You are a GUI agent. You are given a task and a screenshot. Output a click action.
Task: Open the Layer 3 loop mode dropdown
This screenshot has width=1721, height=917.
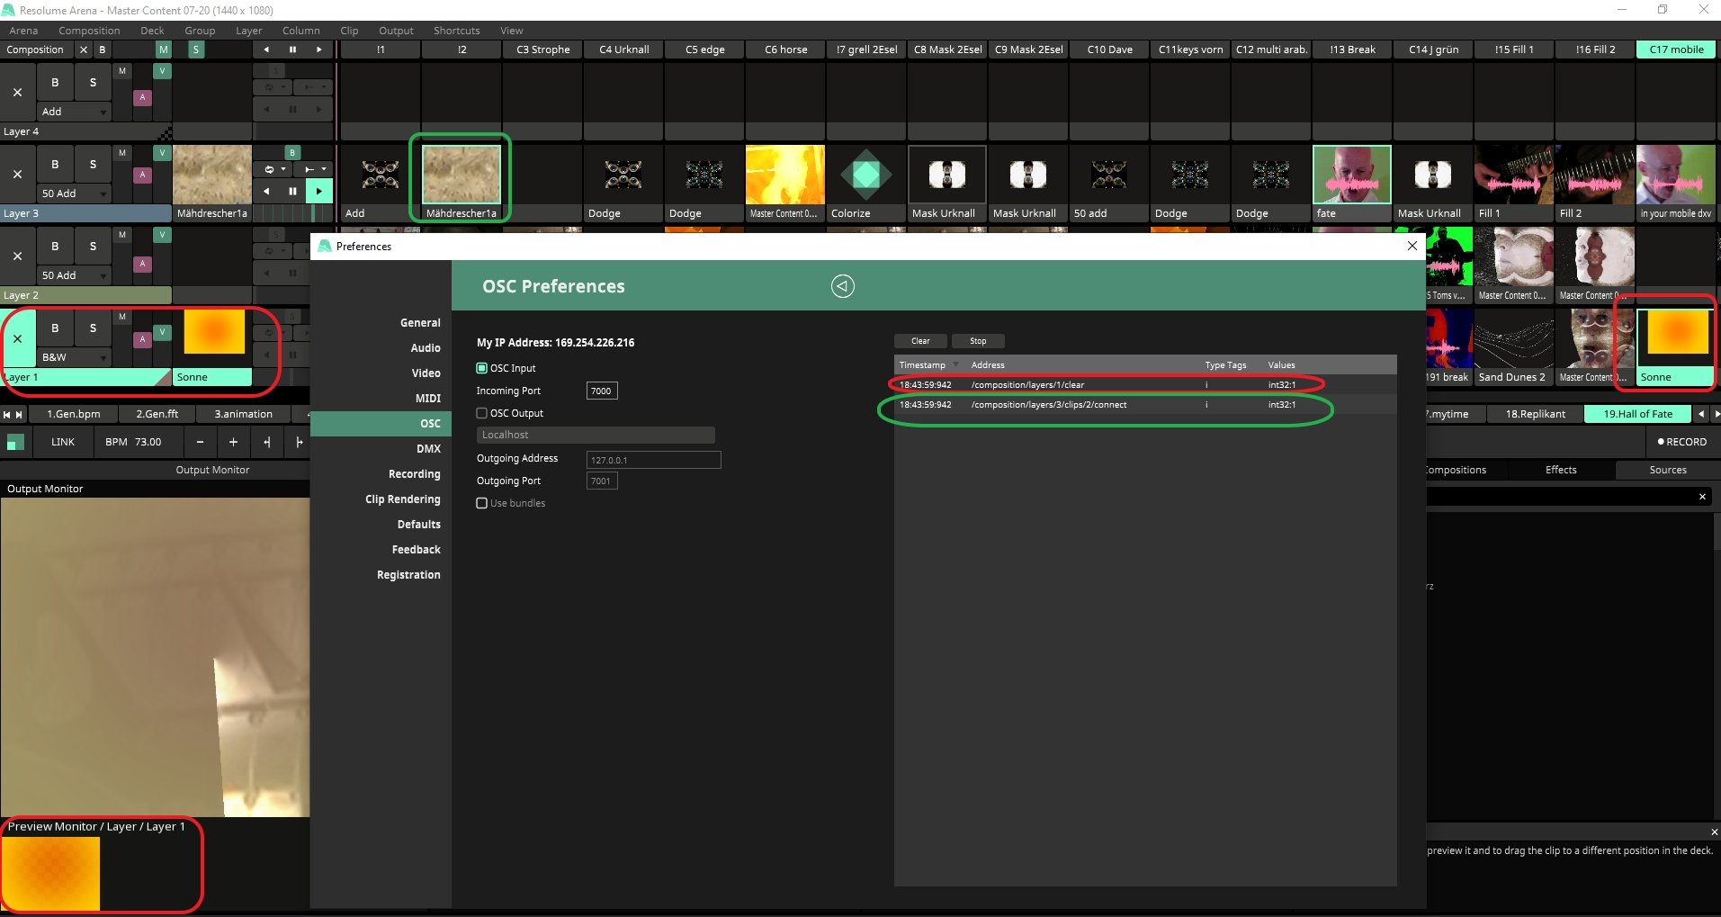[274, 169]
